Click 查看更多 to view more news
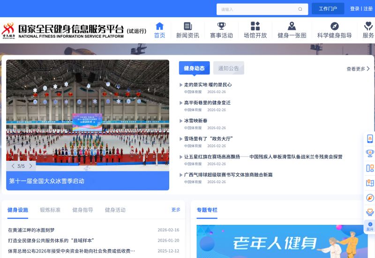 pyautogui.click(x=358, y=69)
